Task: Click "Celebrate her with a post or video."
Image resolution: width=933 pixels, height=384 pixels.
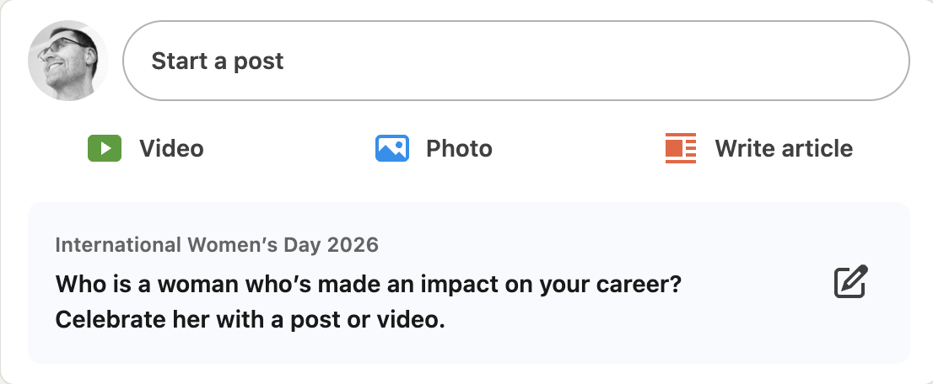Action: coord(250,320)
